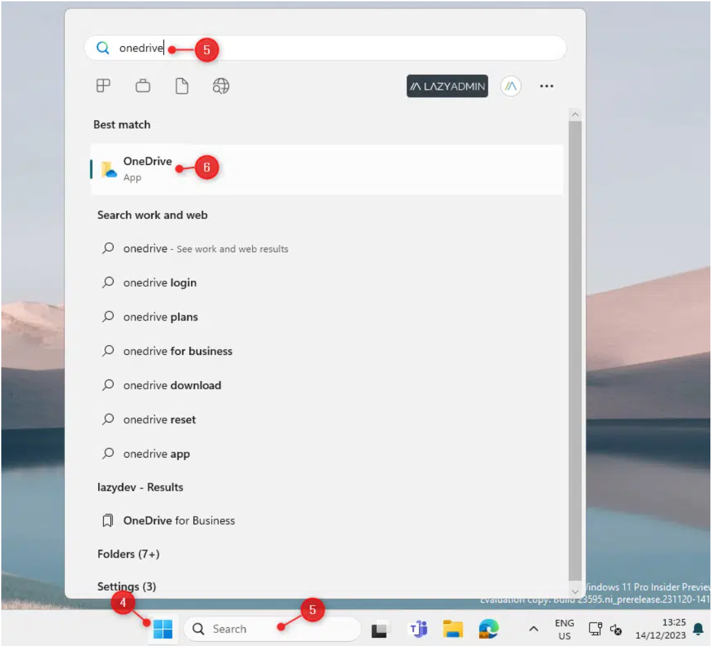Click the search icon beside 'onedrive login'

tap(108, 282)
